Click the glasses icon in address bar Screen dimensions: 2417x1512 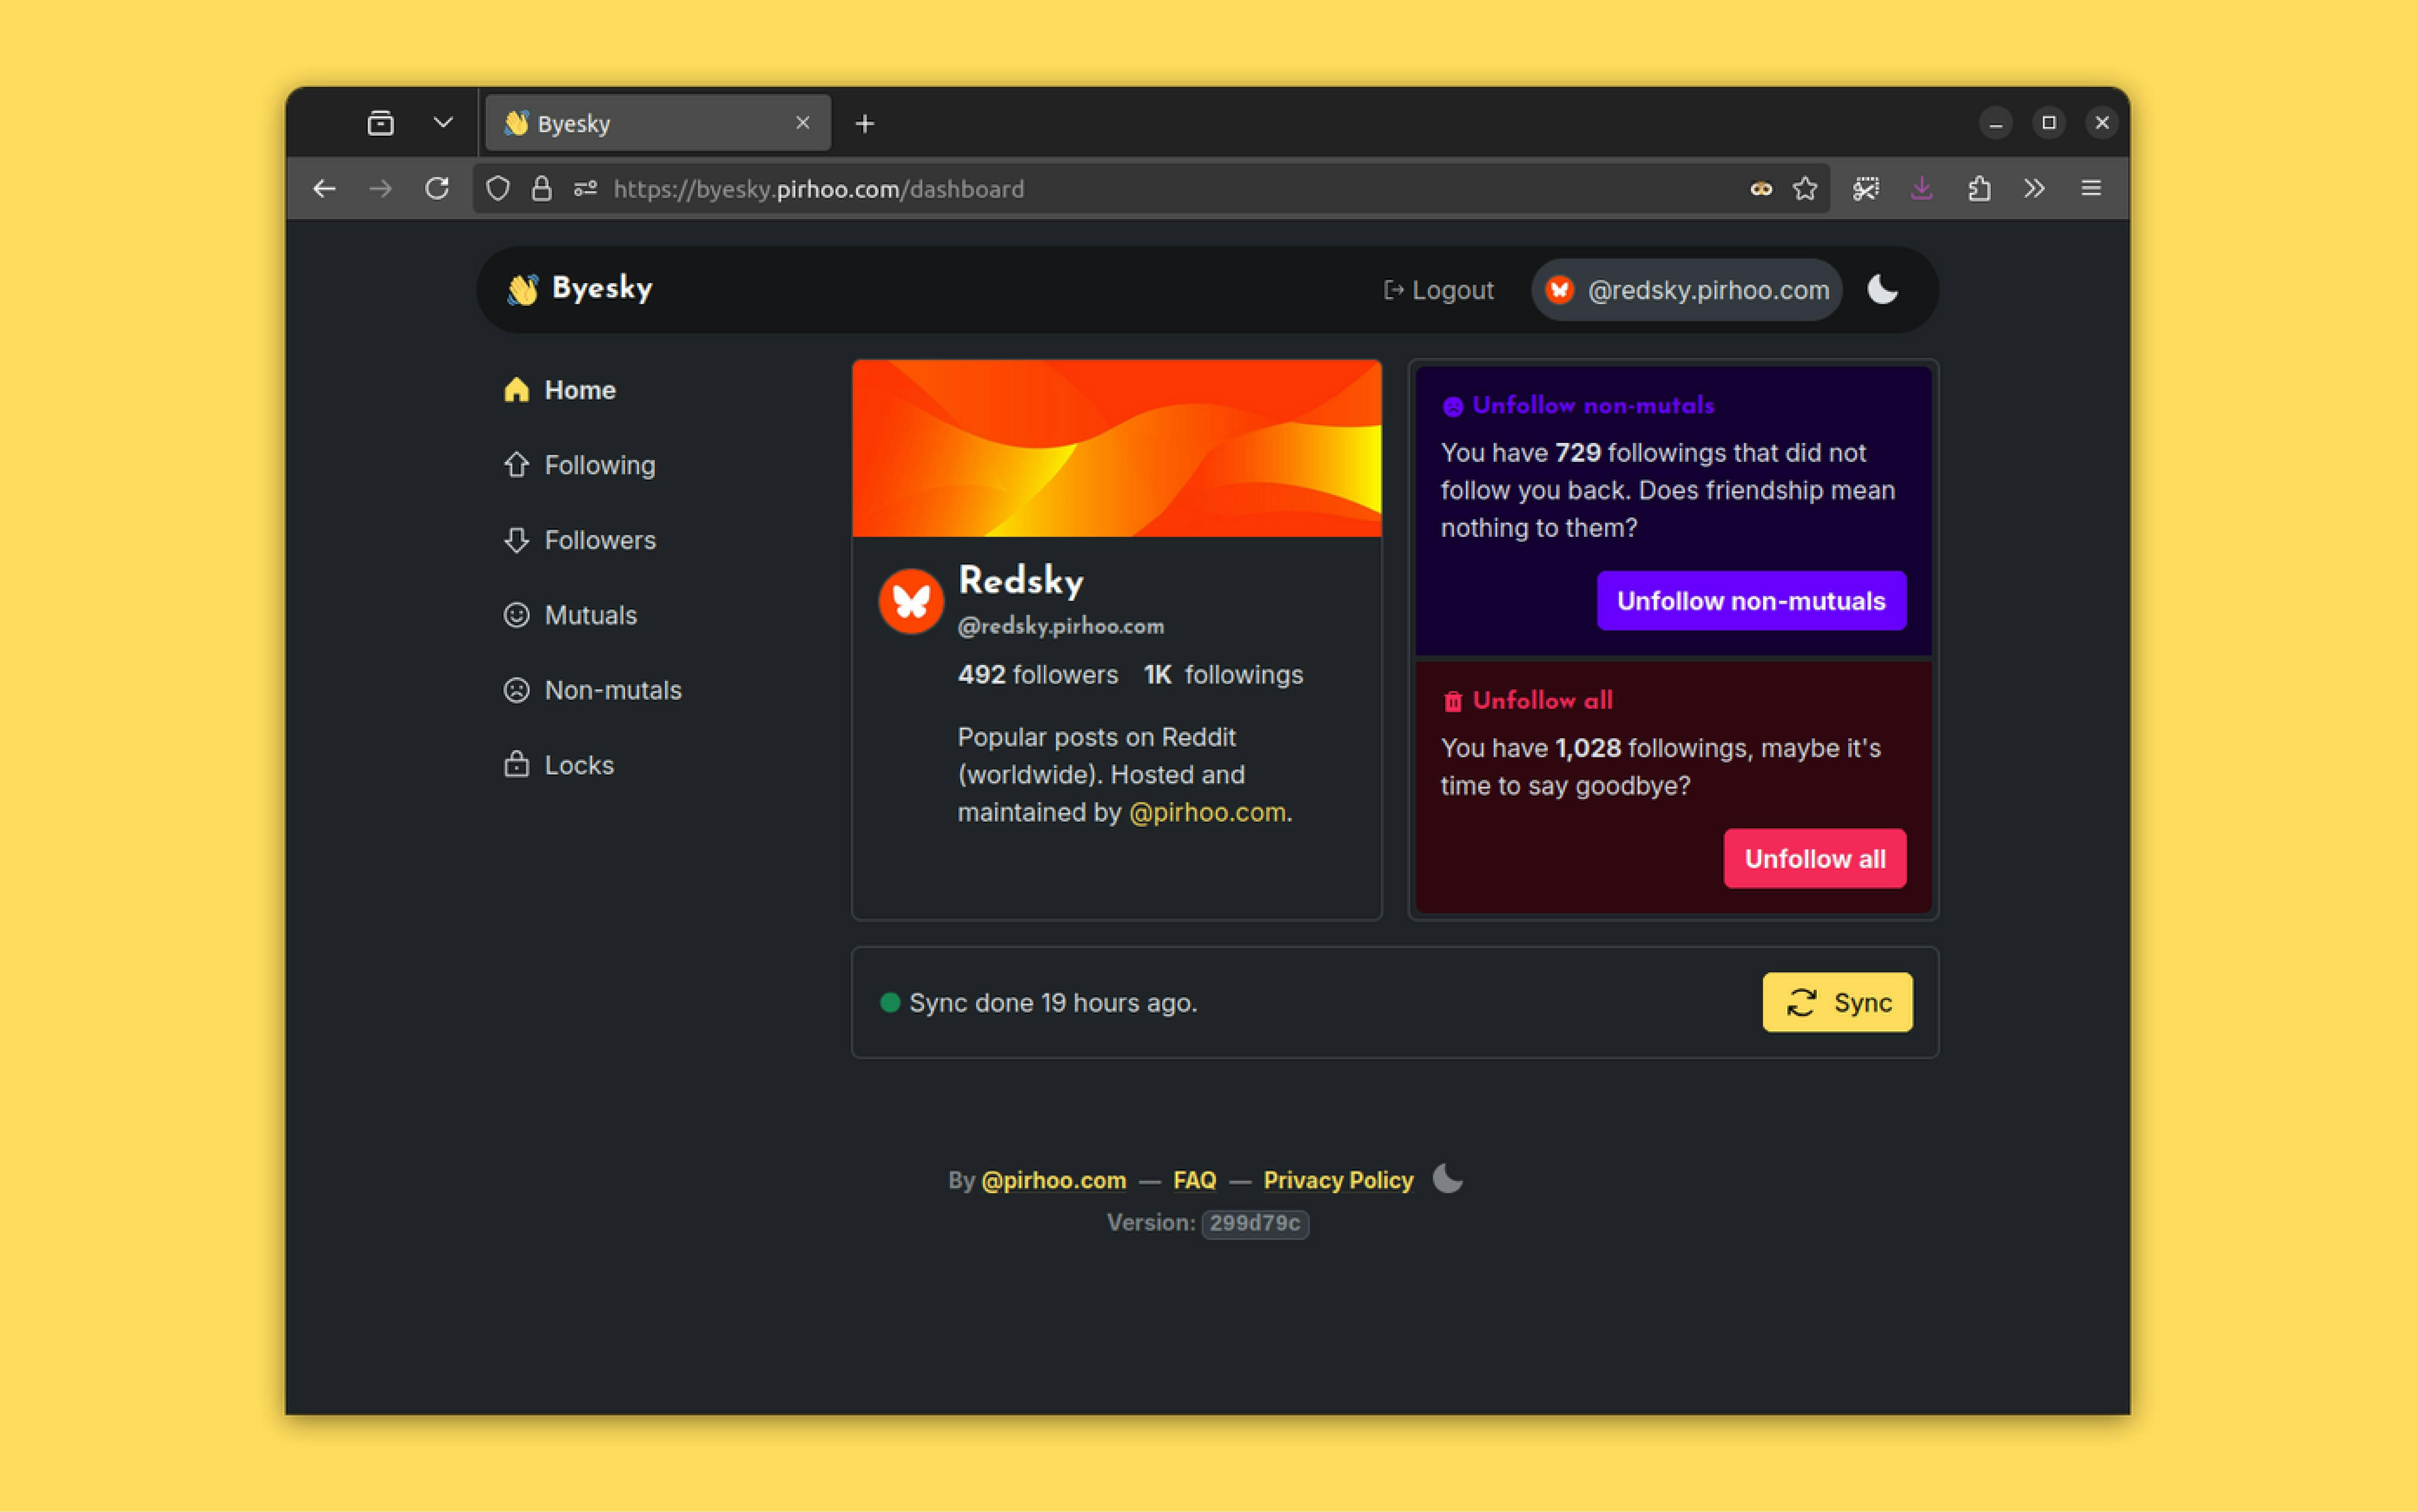(1761, 189)
